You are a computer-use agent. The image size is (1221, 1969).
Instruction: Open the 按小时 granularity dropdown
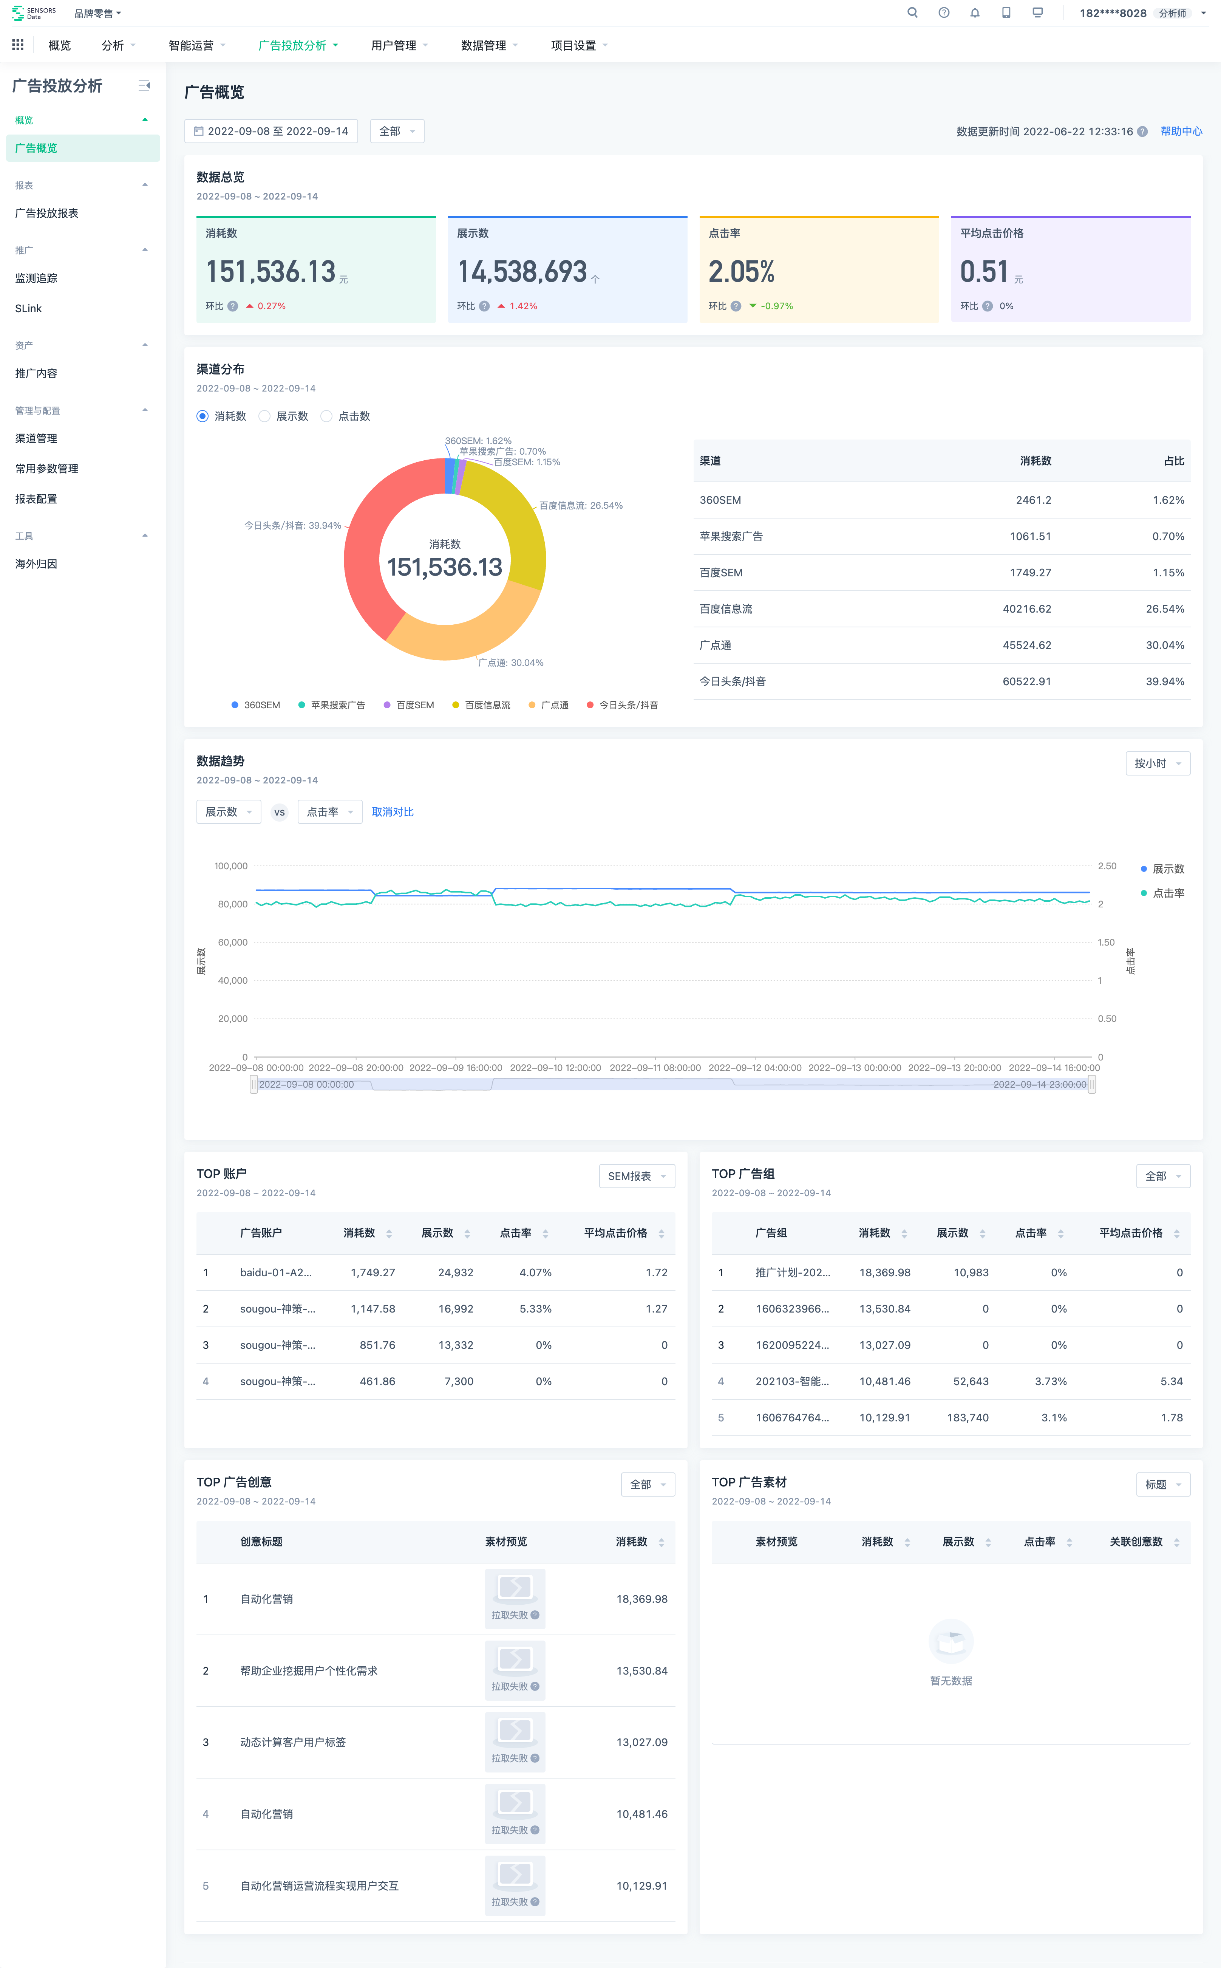[1157, 763]
